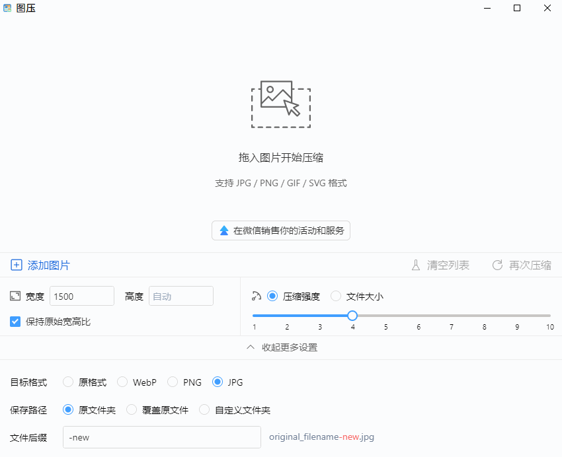Set the compression slider to level 7
This screenshot has height=457, width=562.
coord(452,316)
